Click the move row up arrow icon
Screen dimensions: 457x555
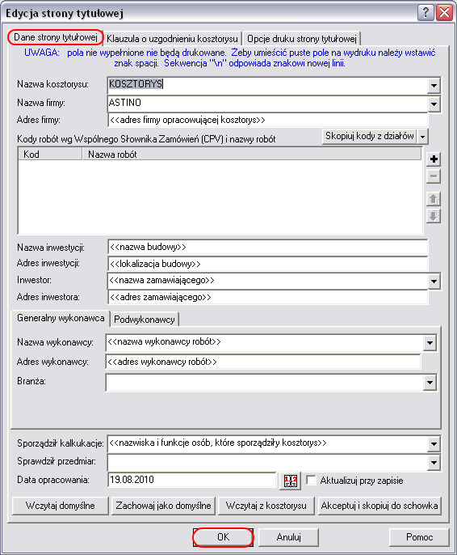[x=434, y=199]
